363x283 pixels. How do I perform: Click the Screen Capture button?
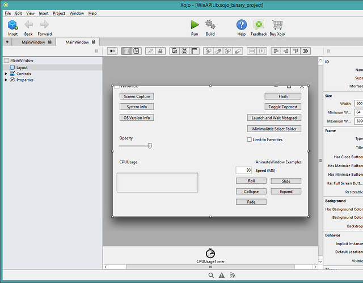137,96
